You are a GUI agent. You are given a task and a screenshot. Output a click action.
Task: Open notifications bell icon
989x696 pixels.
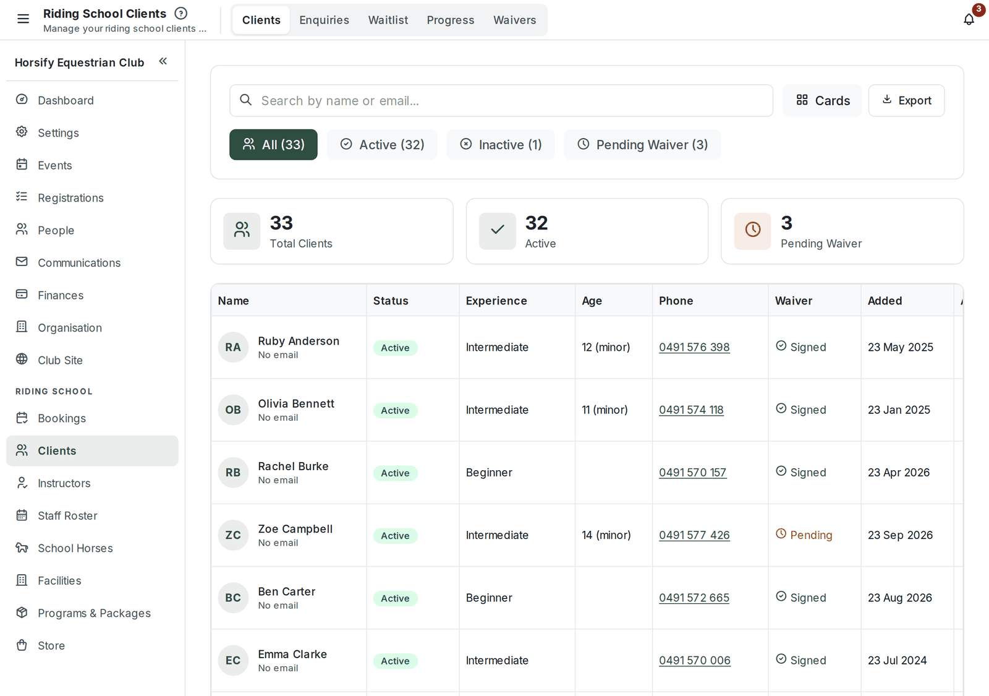[x=969, y=19]
